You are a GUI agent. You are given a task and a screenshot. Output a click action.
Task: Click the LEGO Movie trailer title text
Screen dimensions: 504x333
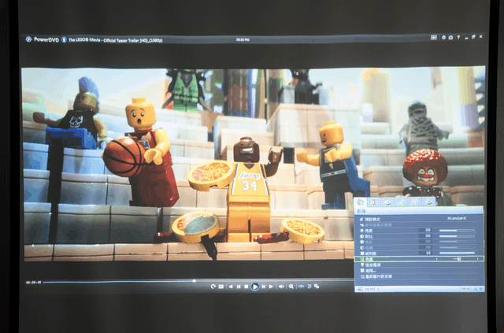pos(116,40)
